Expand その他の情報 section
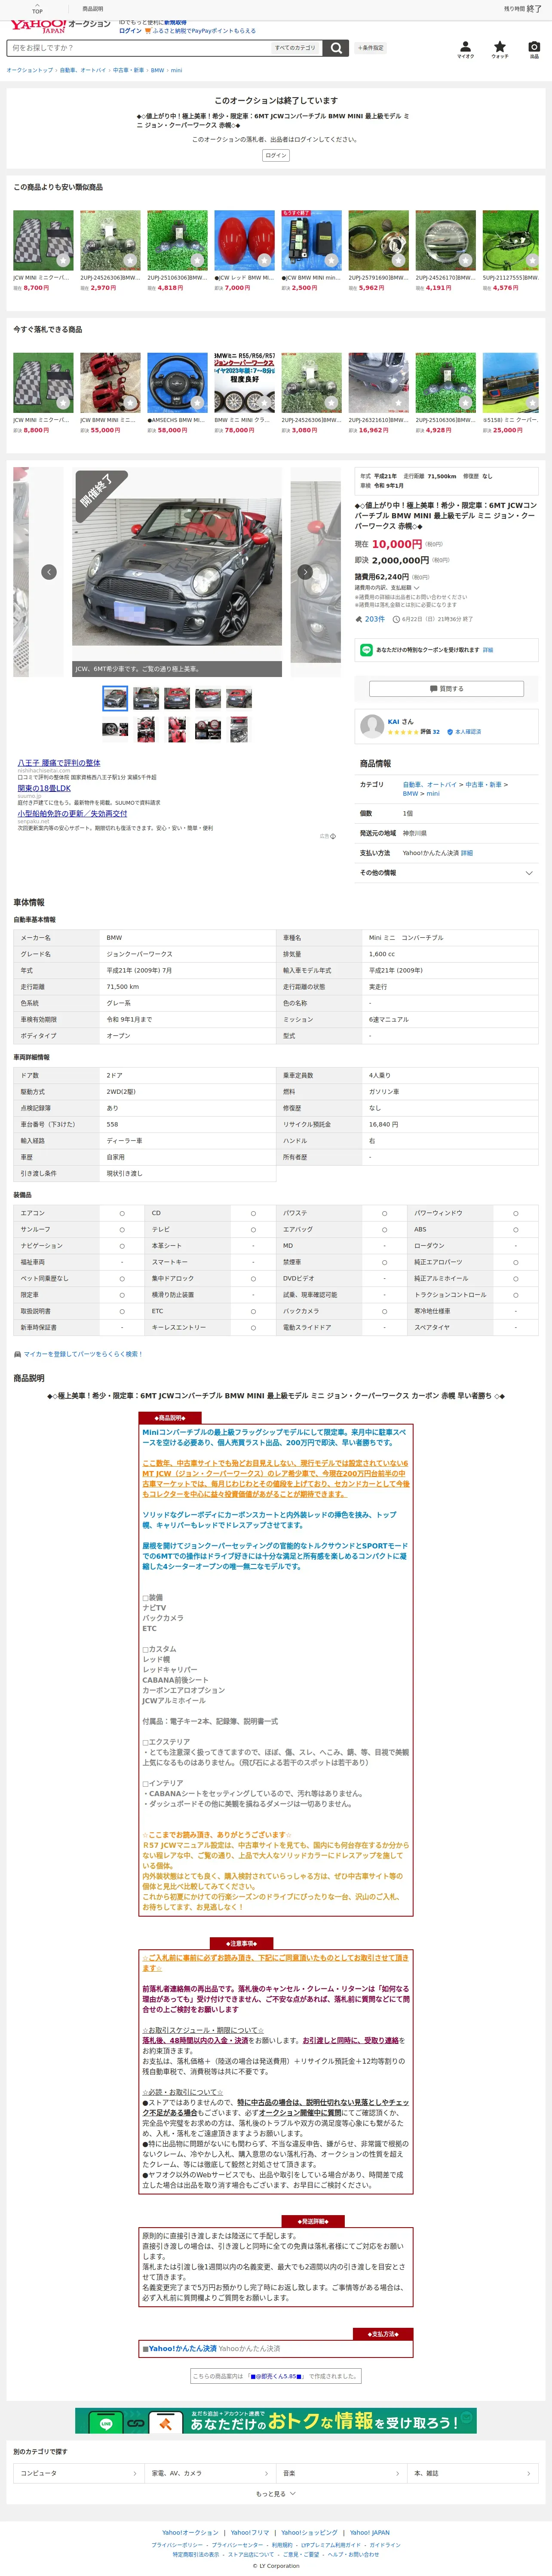The width and height of the screenshot is (552, 2576). (446, 873)
